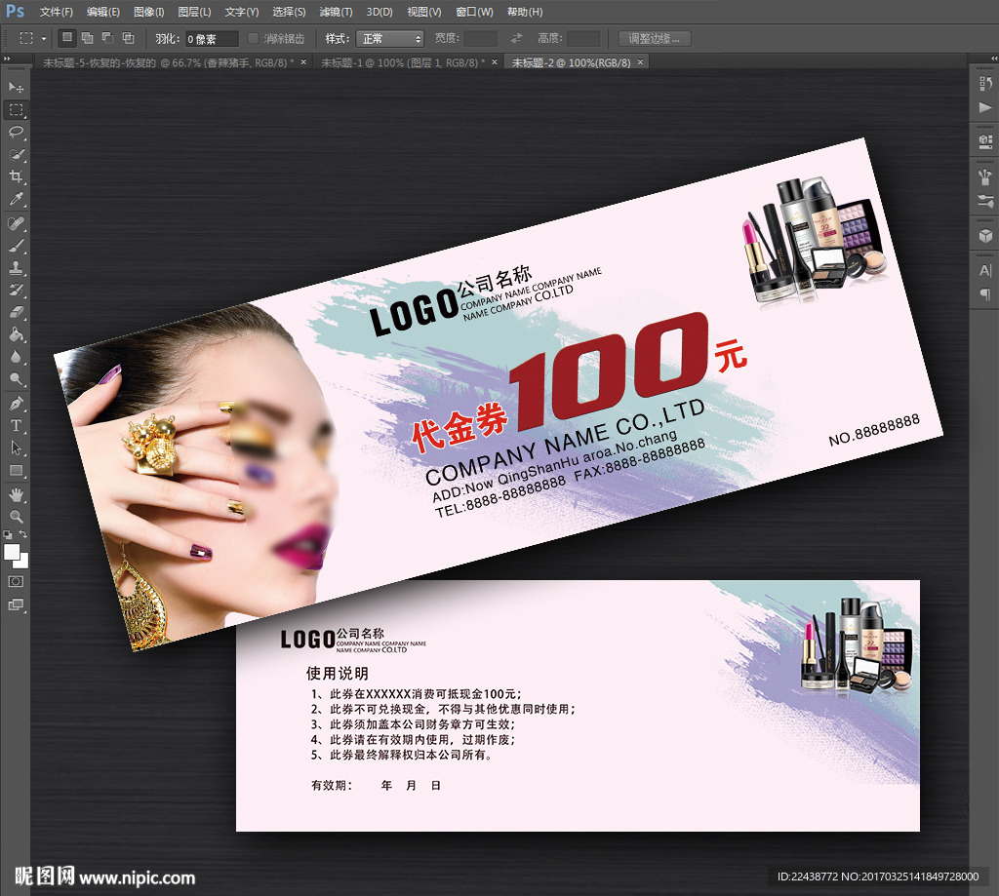Image resolution: width=999 pixels, height=896 pixels.
Task: Expand the right panel dock
Action: click(x=994, y=58)
